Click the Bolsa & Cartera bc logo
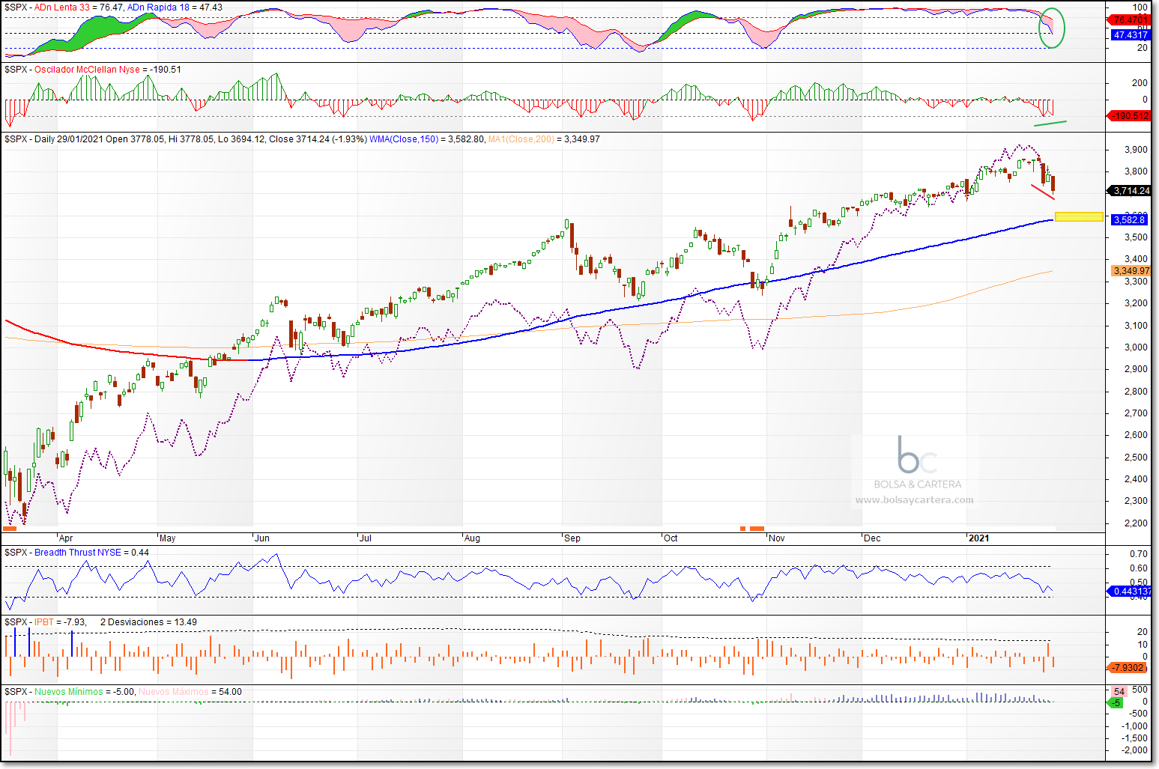The image size is (1159, 769). click(917, 455)
